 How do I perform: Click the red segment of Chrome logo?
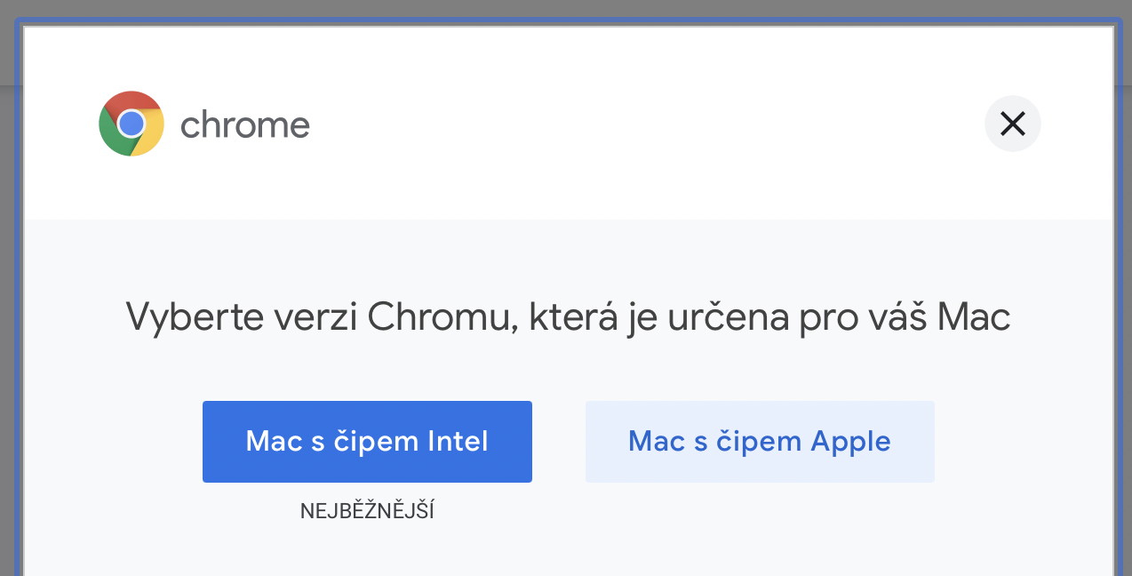coord(132,100)
